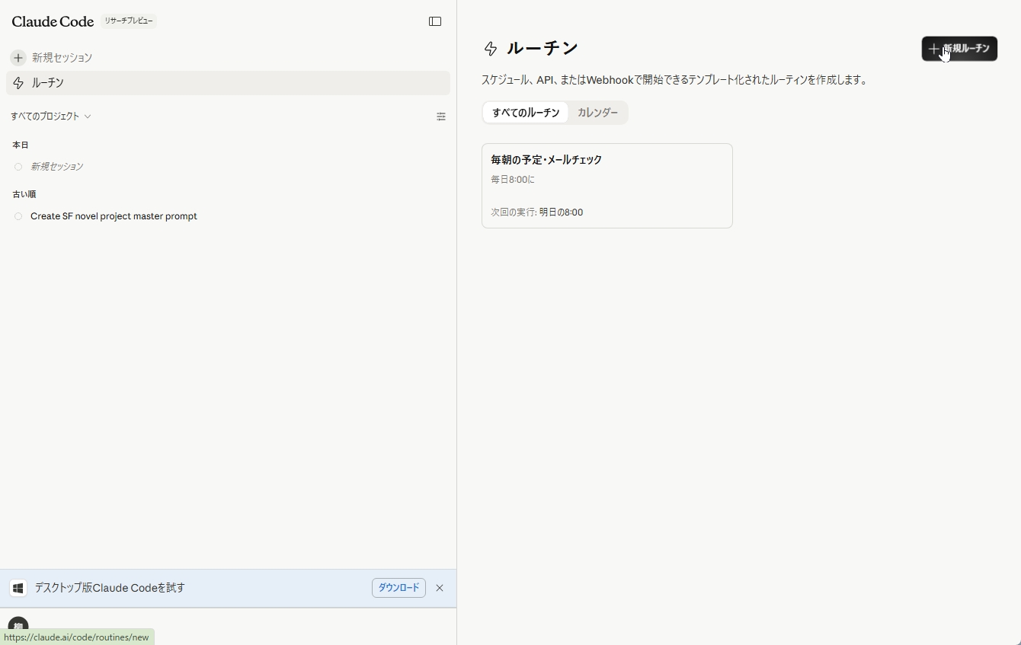Image resolution: width=1021 pixels, height=645 pixels.
Task: Select the すべてのルーチン tab
Action: click(525, 112)
